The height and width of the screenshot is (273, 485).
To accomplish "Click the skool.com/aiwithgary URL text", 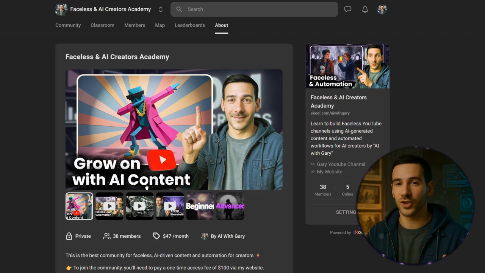I will (330, 113).
